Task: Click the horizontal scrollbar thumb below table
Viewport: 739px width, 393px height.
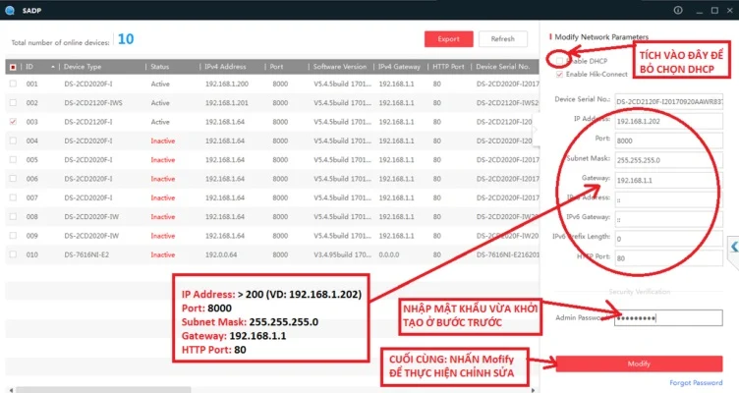Action: (104, 390)
